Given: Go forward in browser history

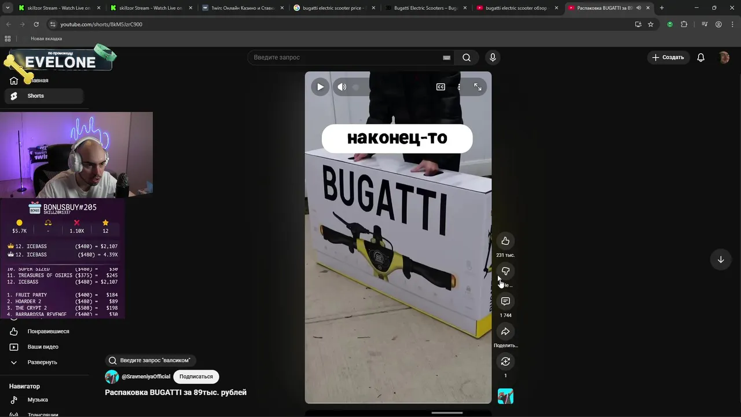Looking at the screenshot, I should pos(23,24).
